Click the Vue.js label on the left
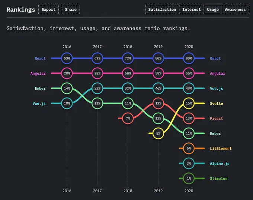The width and height of the screenshot is (253, 200). [39, 103]
